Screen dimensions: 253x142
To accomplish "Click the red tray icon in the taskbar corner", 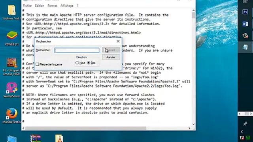I will pyautogui.click(x=242, y=138).
